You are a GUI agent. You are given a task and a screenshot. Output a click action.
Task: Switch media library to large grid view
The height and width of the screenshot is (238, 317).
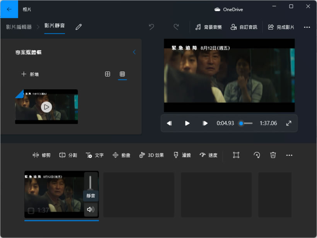point(108,74)
